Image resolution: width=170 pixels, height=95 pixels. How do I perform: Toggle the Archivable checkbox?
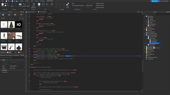point(11,72)
